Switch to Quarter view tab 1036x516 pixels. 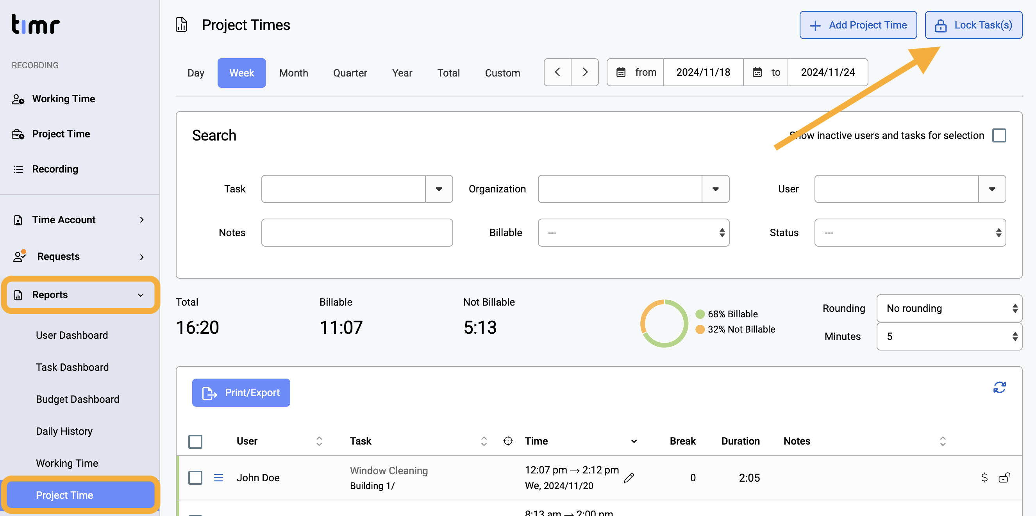(350, 73)
